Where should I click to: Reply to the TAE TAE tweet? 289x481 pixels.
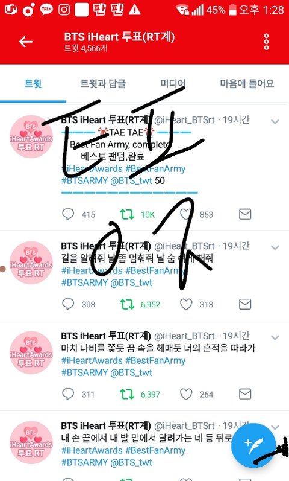[x=68, y=214]
